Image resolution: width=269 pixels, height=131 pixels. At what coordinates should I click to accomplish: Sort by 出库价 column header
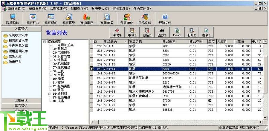pyautogui.click(x=242, y=41)
